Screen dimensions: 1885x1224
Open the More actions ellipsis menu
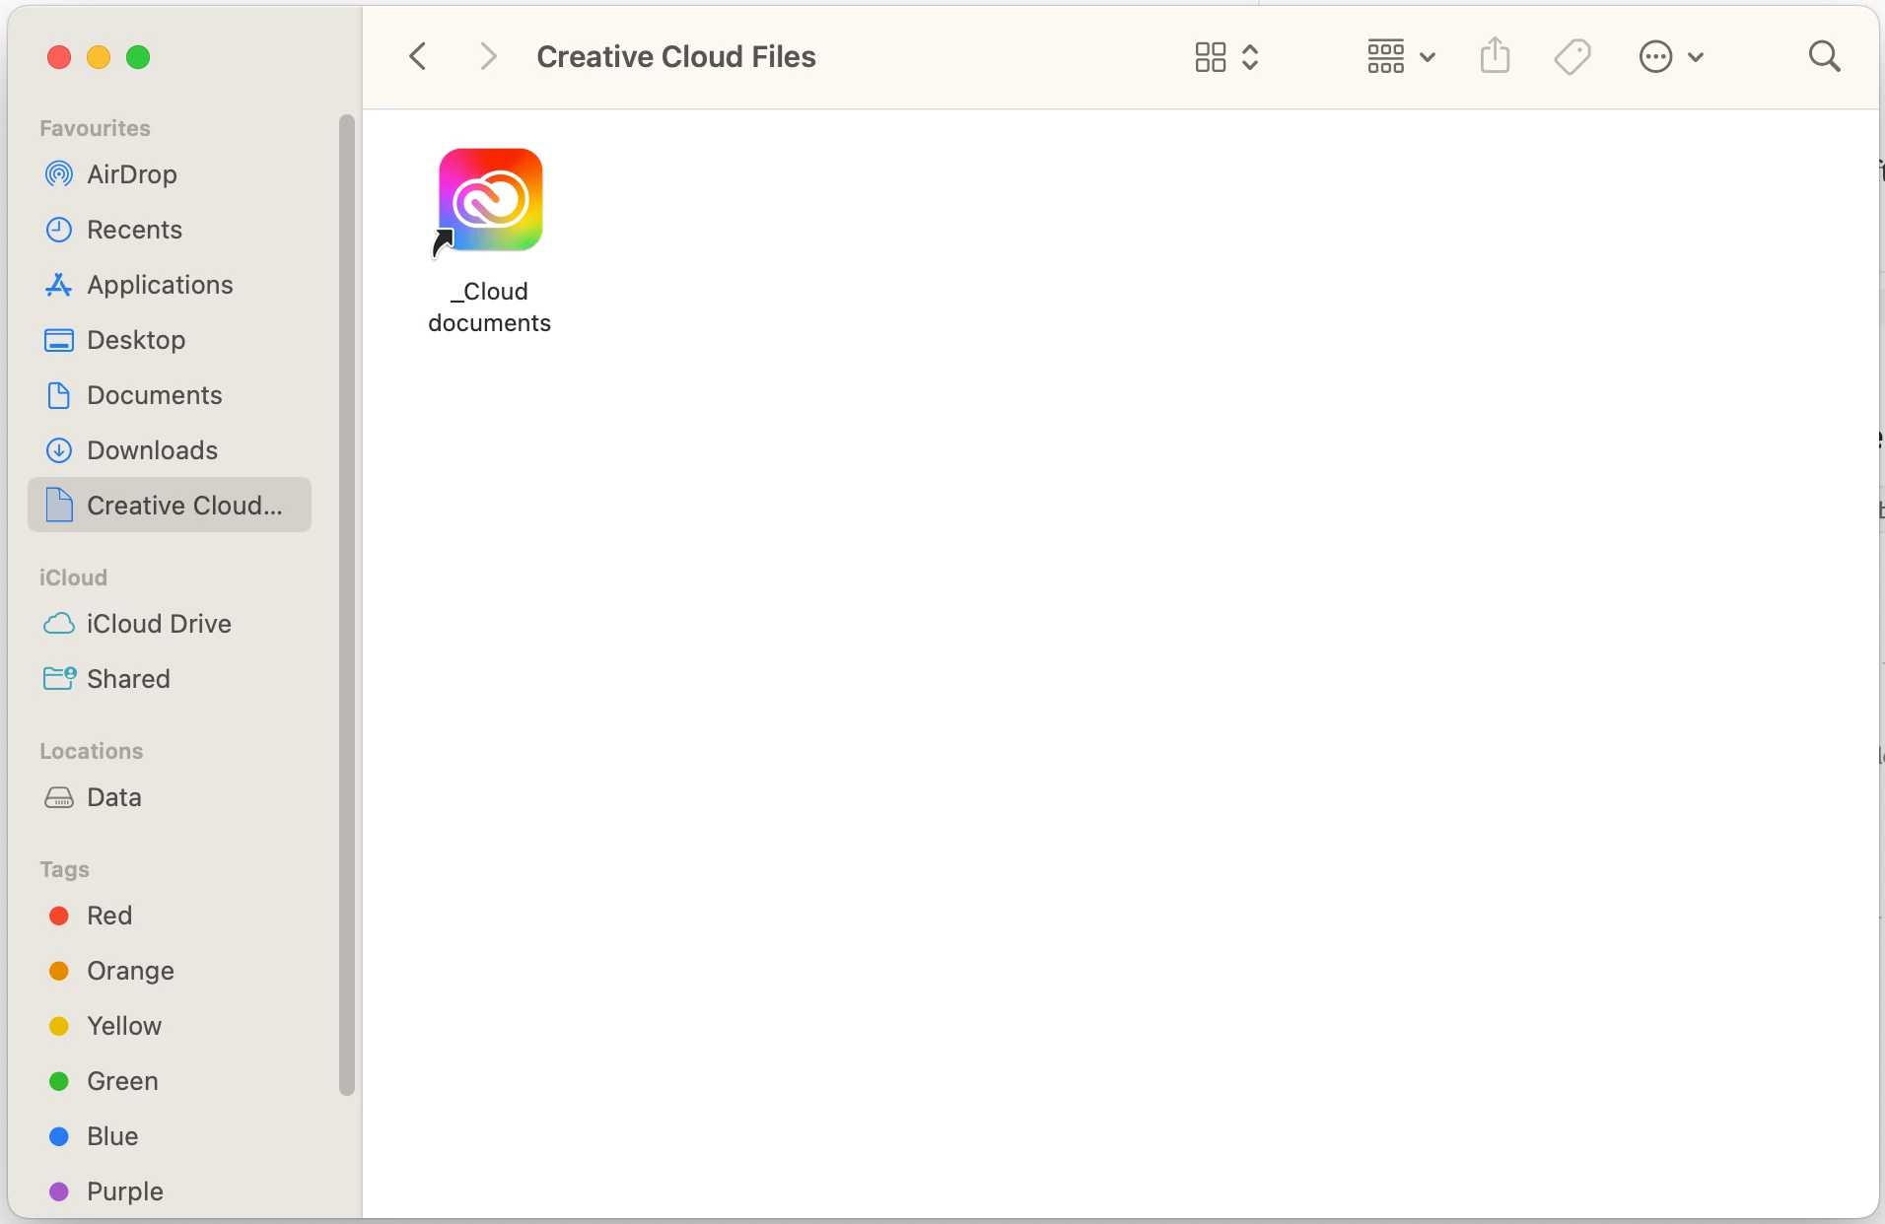click(x=1670, y=57)
